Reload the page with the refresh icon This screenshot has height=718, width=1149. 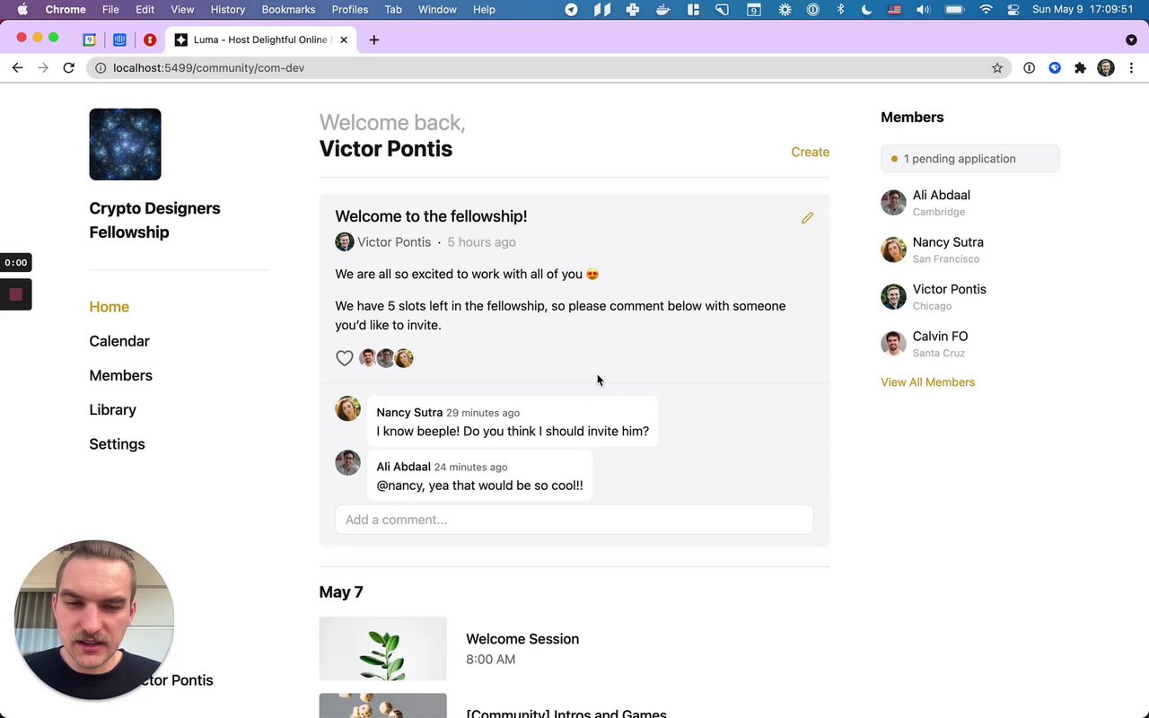tap(68, 68)
